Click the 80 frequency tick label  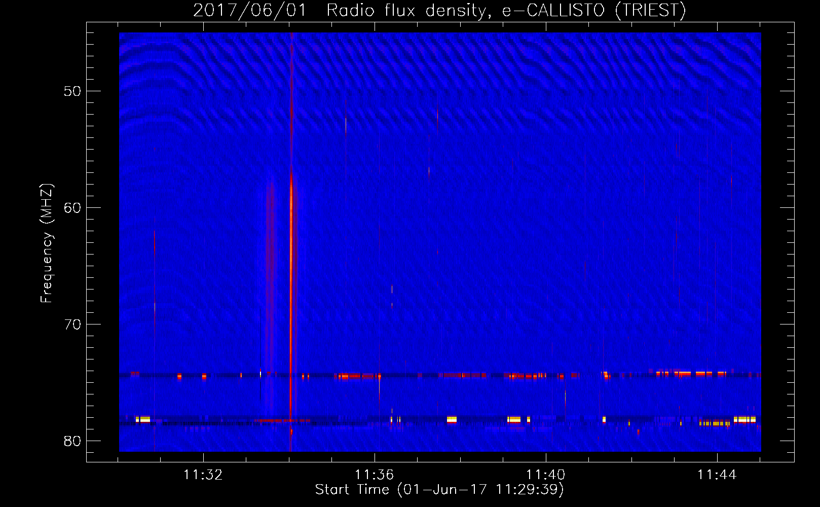click(72, 441)
